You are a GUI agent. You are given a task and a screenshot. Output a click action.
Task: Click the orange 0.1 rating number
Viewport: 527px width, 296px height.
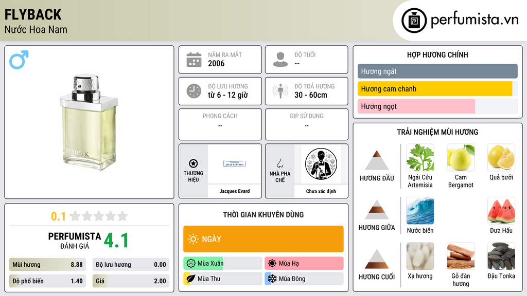tap(58, 216)
